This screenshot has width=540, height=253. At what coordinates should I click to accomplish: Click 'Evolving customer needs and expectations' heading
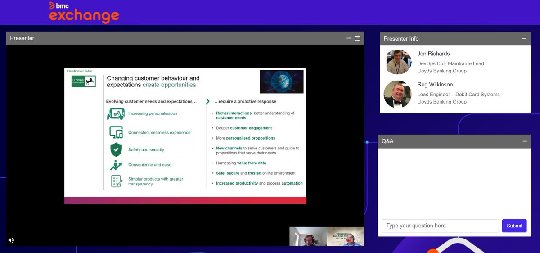[x=151, y=102]
